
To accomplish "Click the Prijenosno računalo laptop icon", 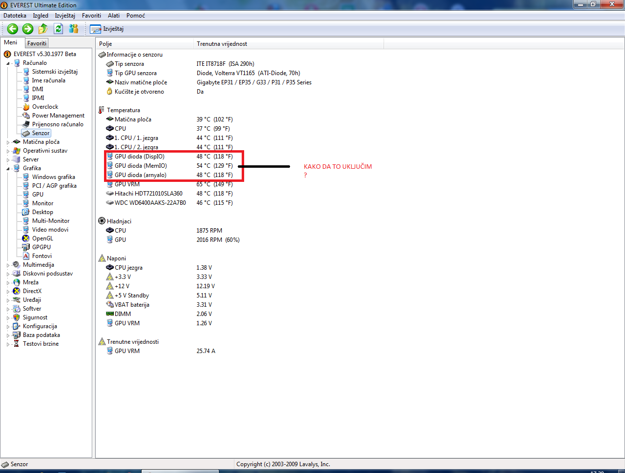I will (x=26, y=124).
